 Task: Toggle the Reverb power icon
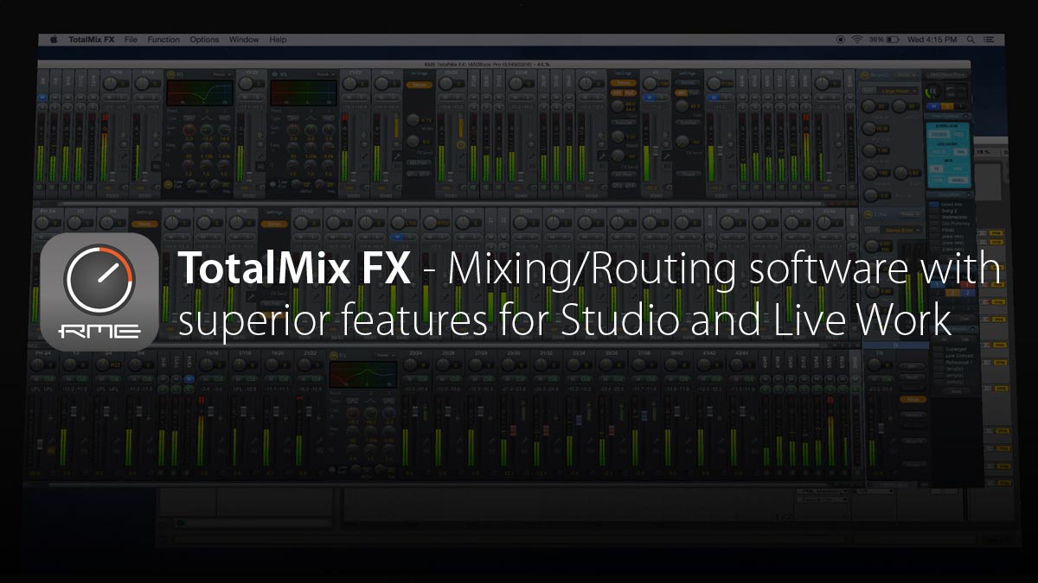tap(862, 76)
